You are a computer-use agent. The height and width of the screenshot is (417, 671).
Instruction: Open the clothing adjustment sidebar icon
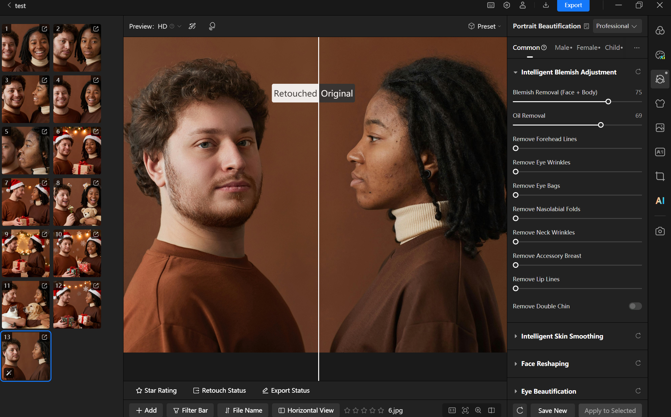click(x=660, y=103)
